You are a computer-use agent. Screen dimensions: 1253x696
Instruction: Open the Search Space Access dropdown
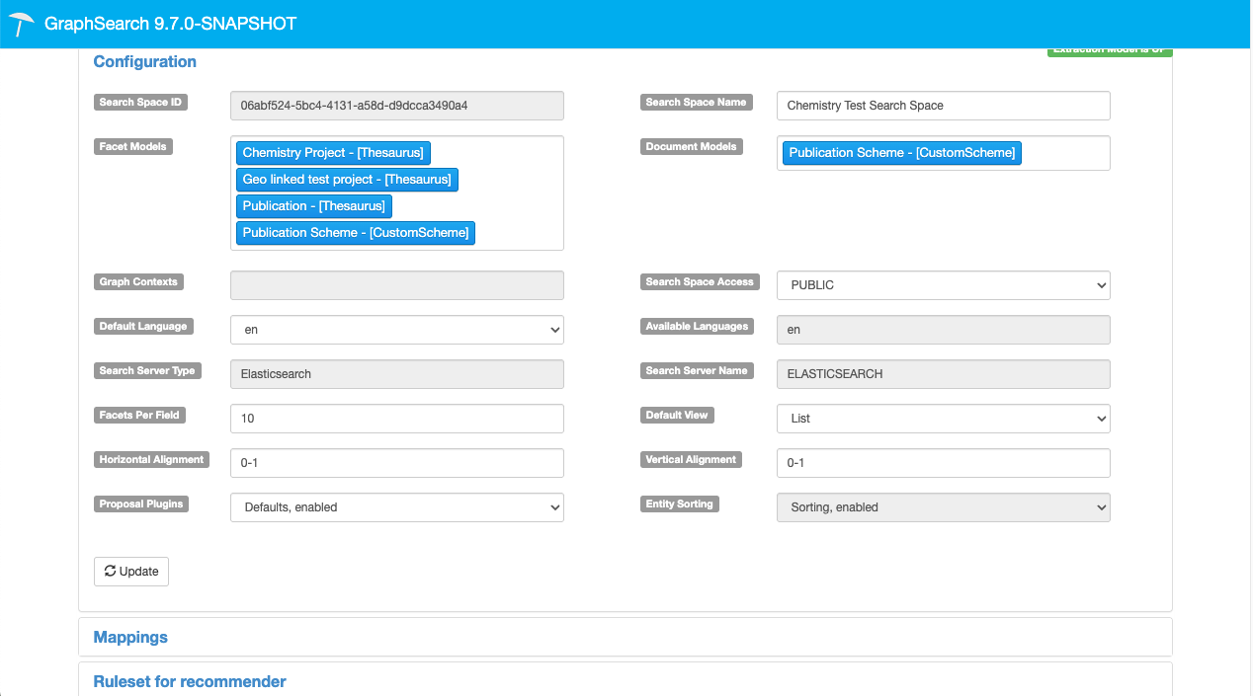click(943, 285)
